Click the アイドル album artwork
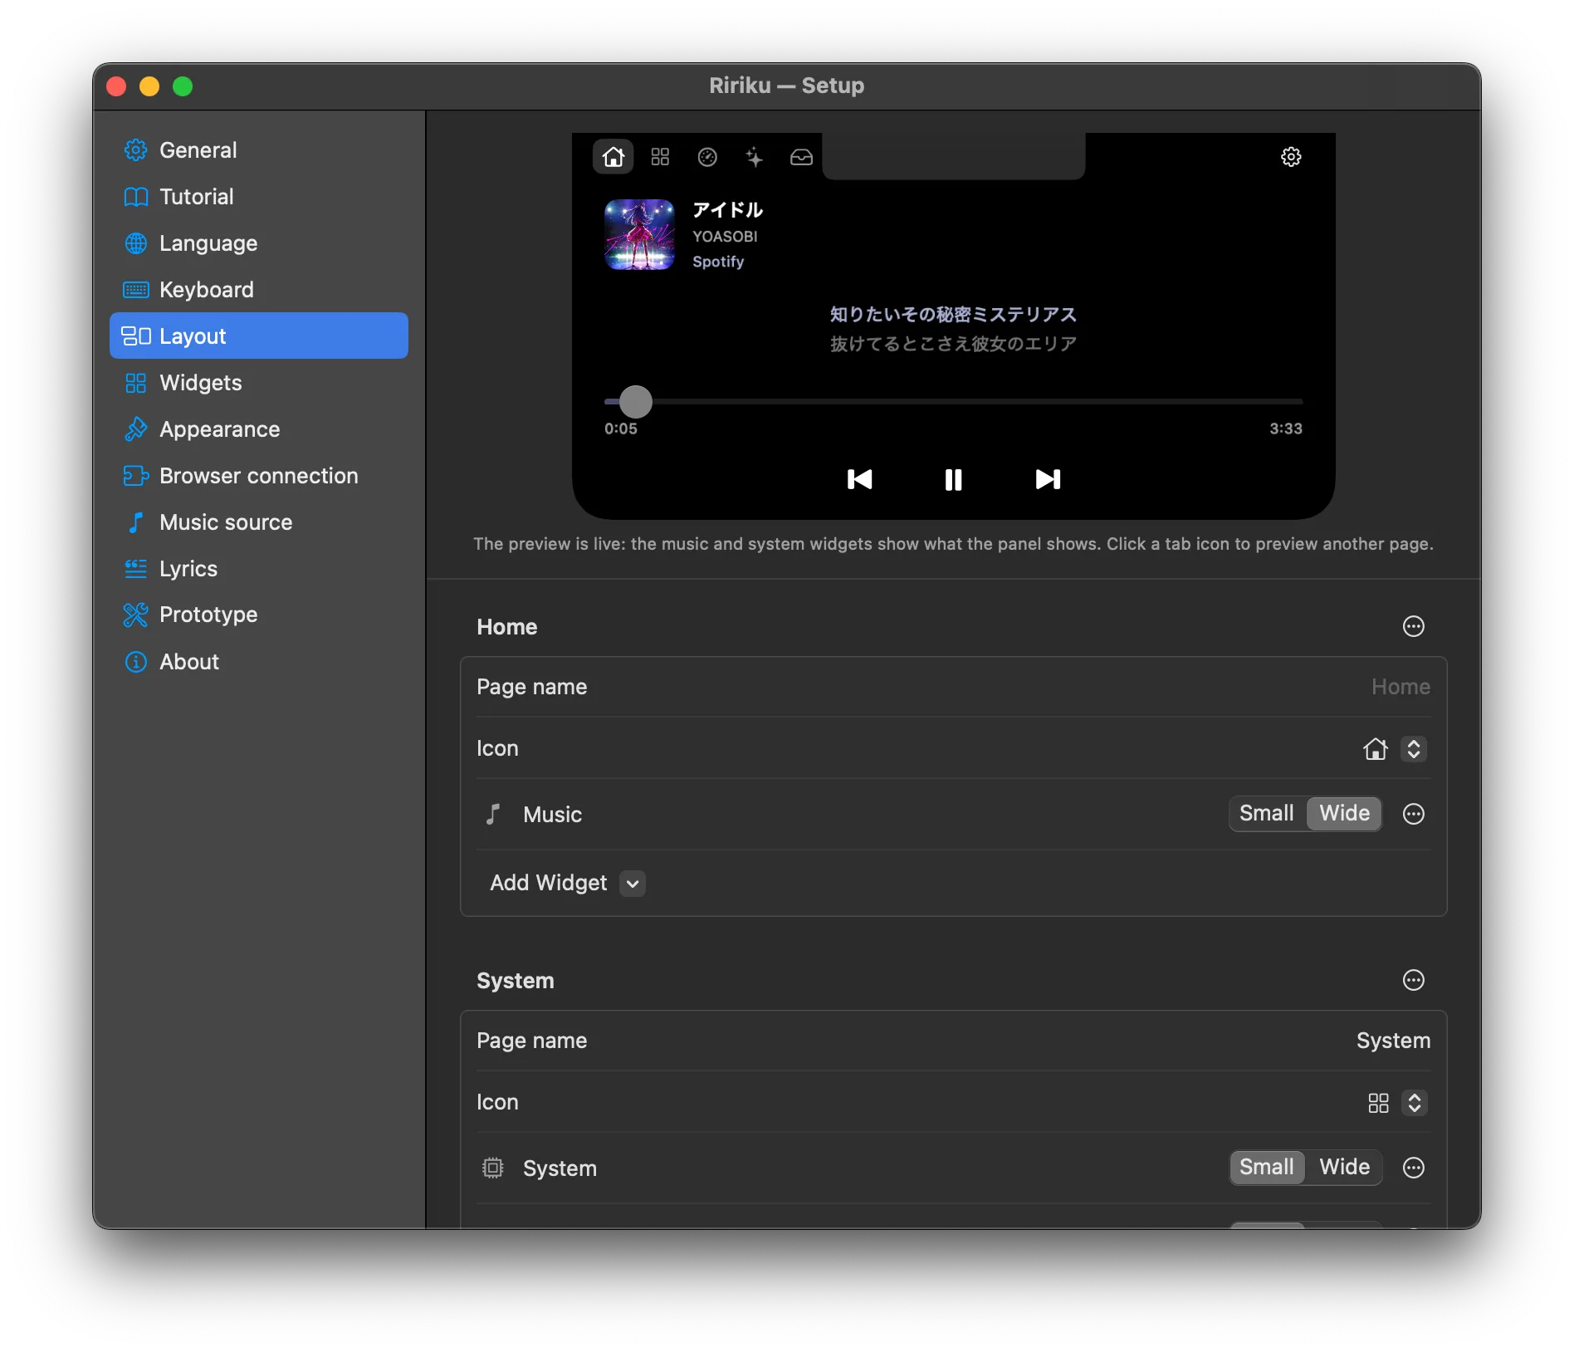 [x=639, y=234]
